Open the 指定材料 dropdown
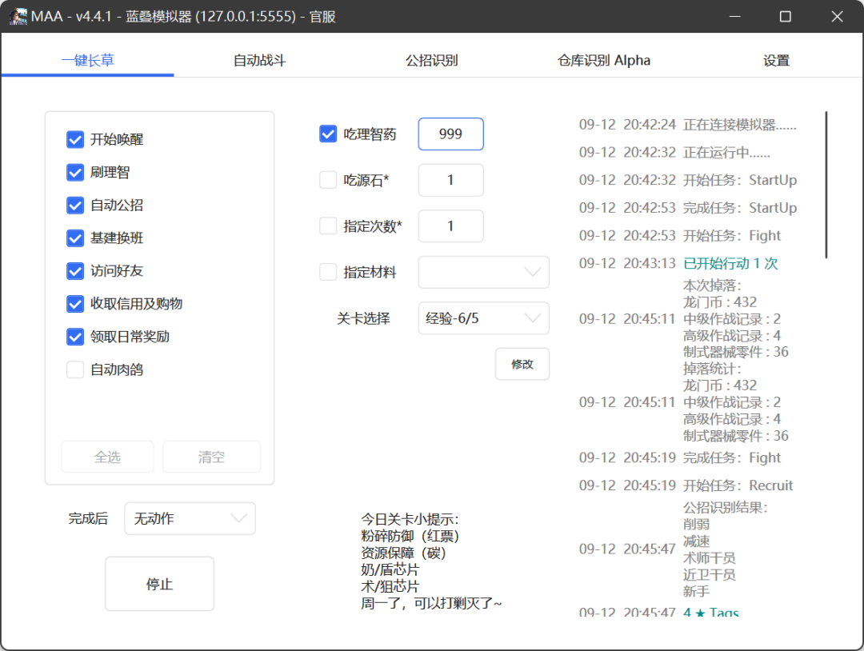Screen dimensions: 864x651 click(x=484, y=272)
